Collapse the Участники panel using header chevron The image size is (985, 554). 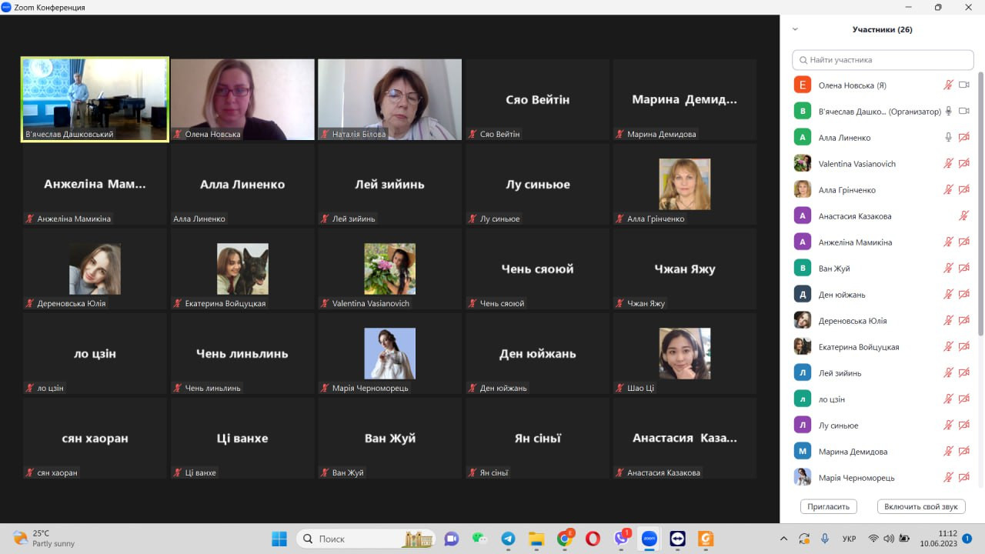795,29
